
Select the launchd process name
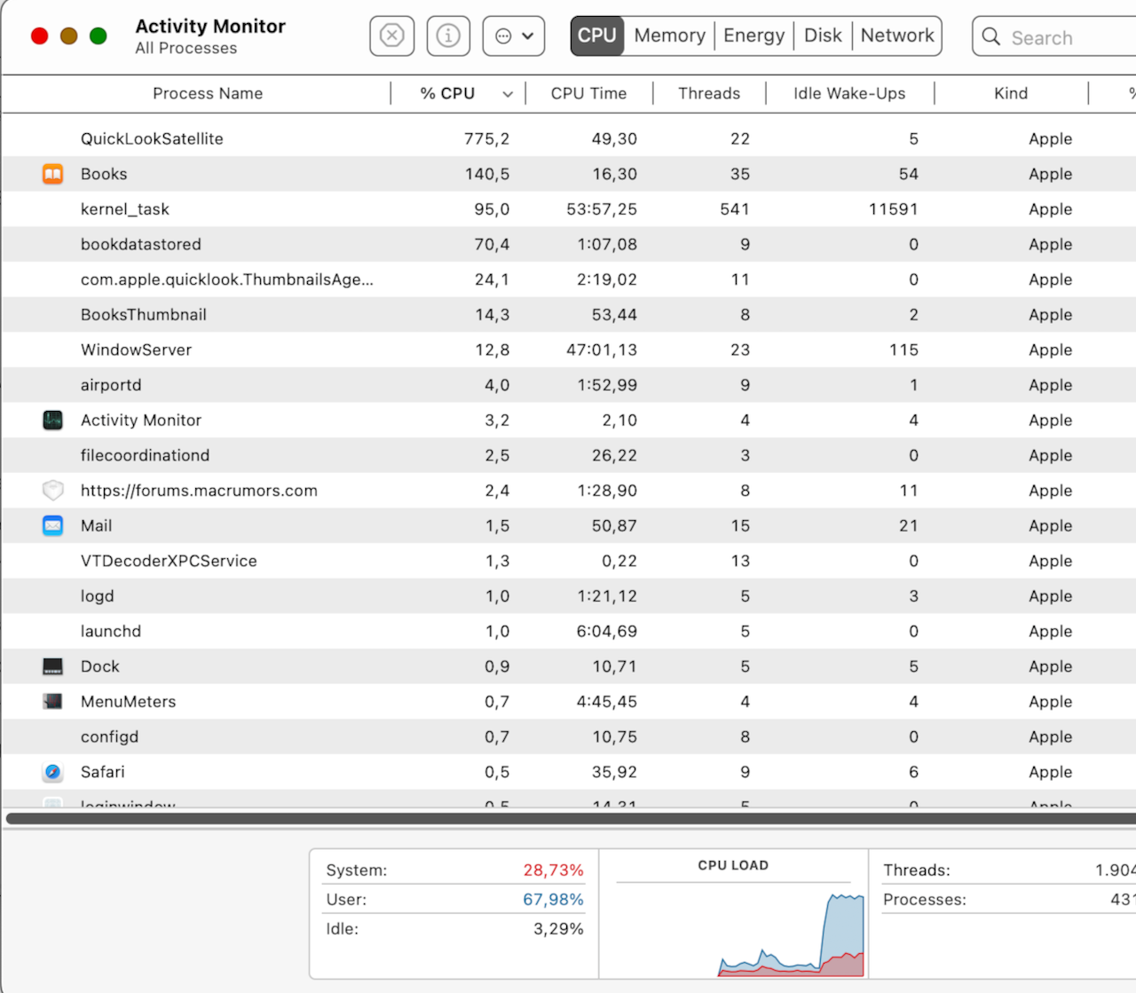(111, 631)
